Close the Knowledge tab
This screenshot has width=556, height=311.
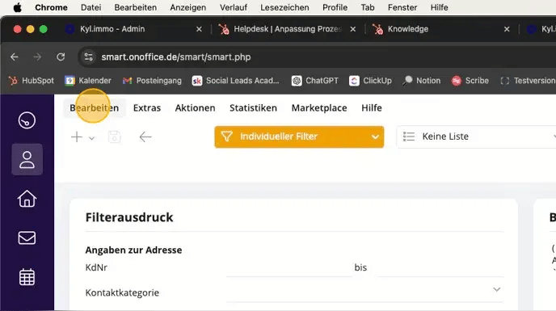[x=507, y=29]
